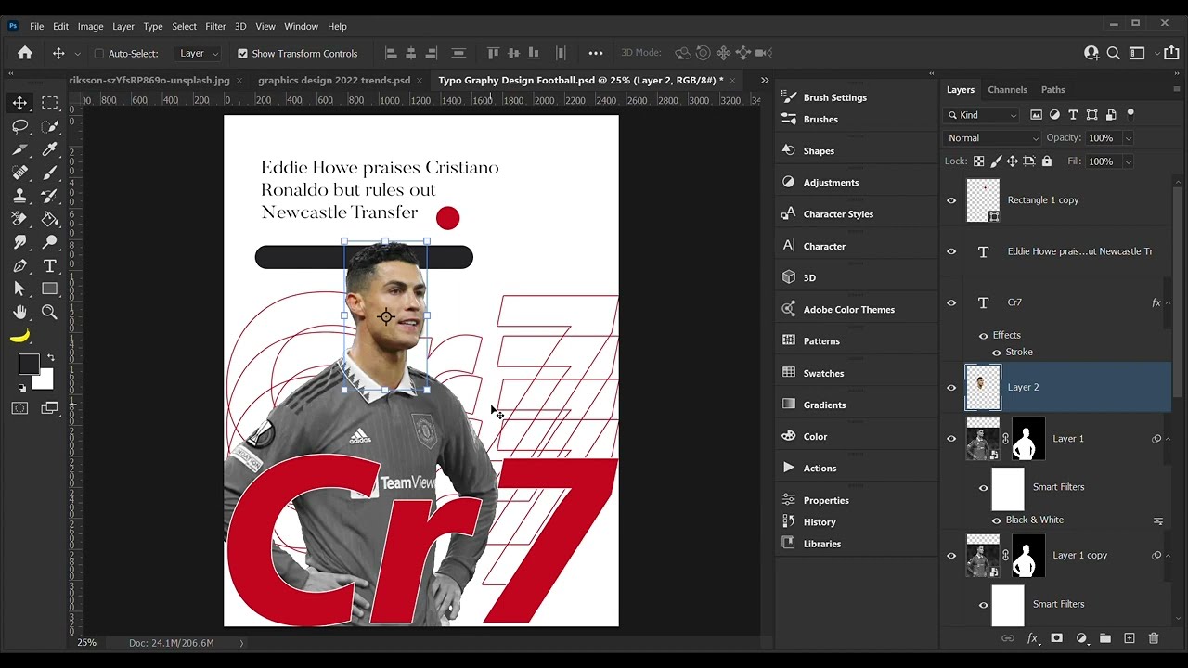Select the Horizontal Type tool
Screen dimensions: 1188x668
click(x=50, y=265)
